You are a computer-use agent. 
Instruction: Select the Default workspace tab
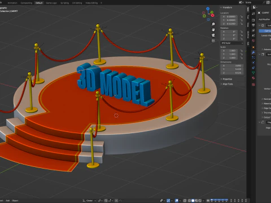(39, 3)
